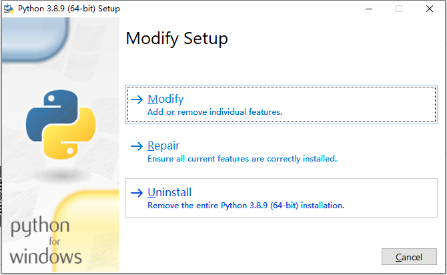Minimize the Python Setup window
447x275 pixels.
click(369, 9)
